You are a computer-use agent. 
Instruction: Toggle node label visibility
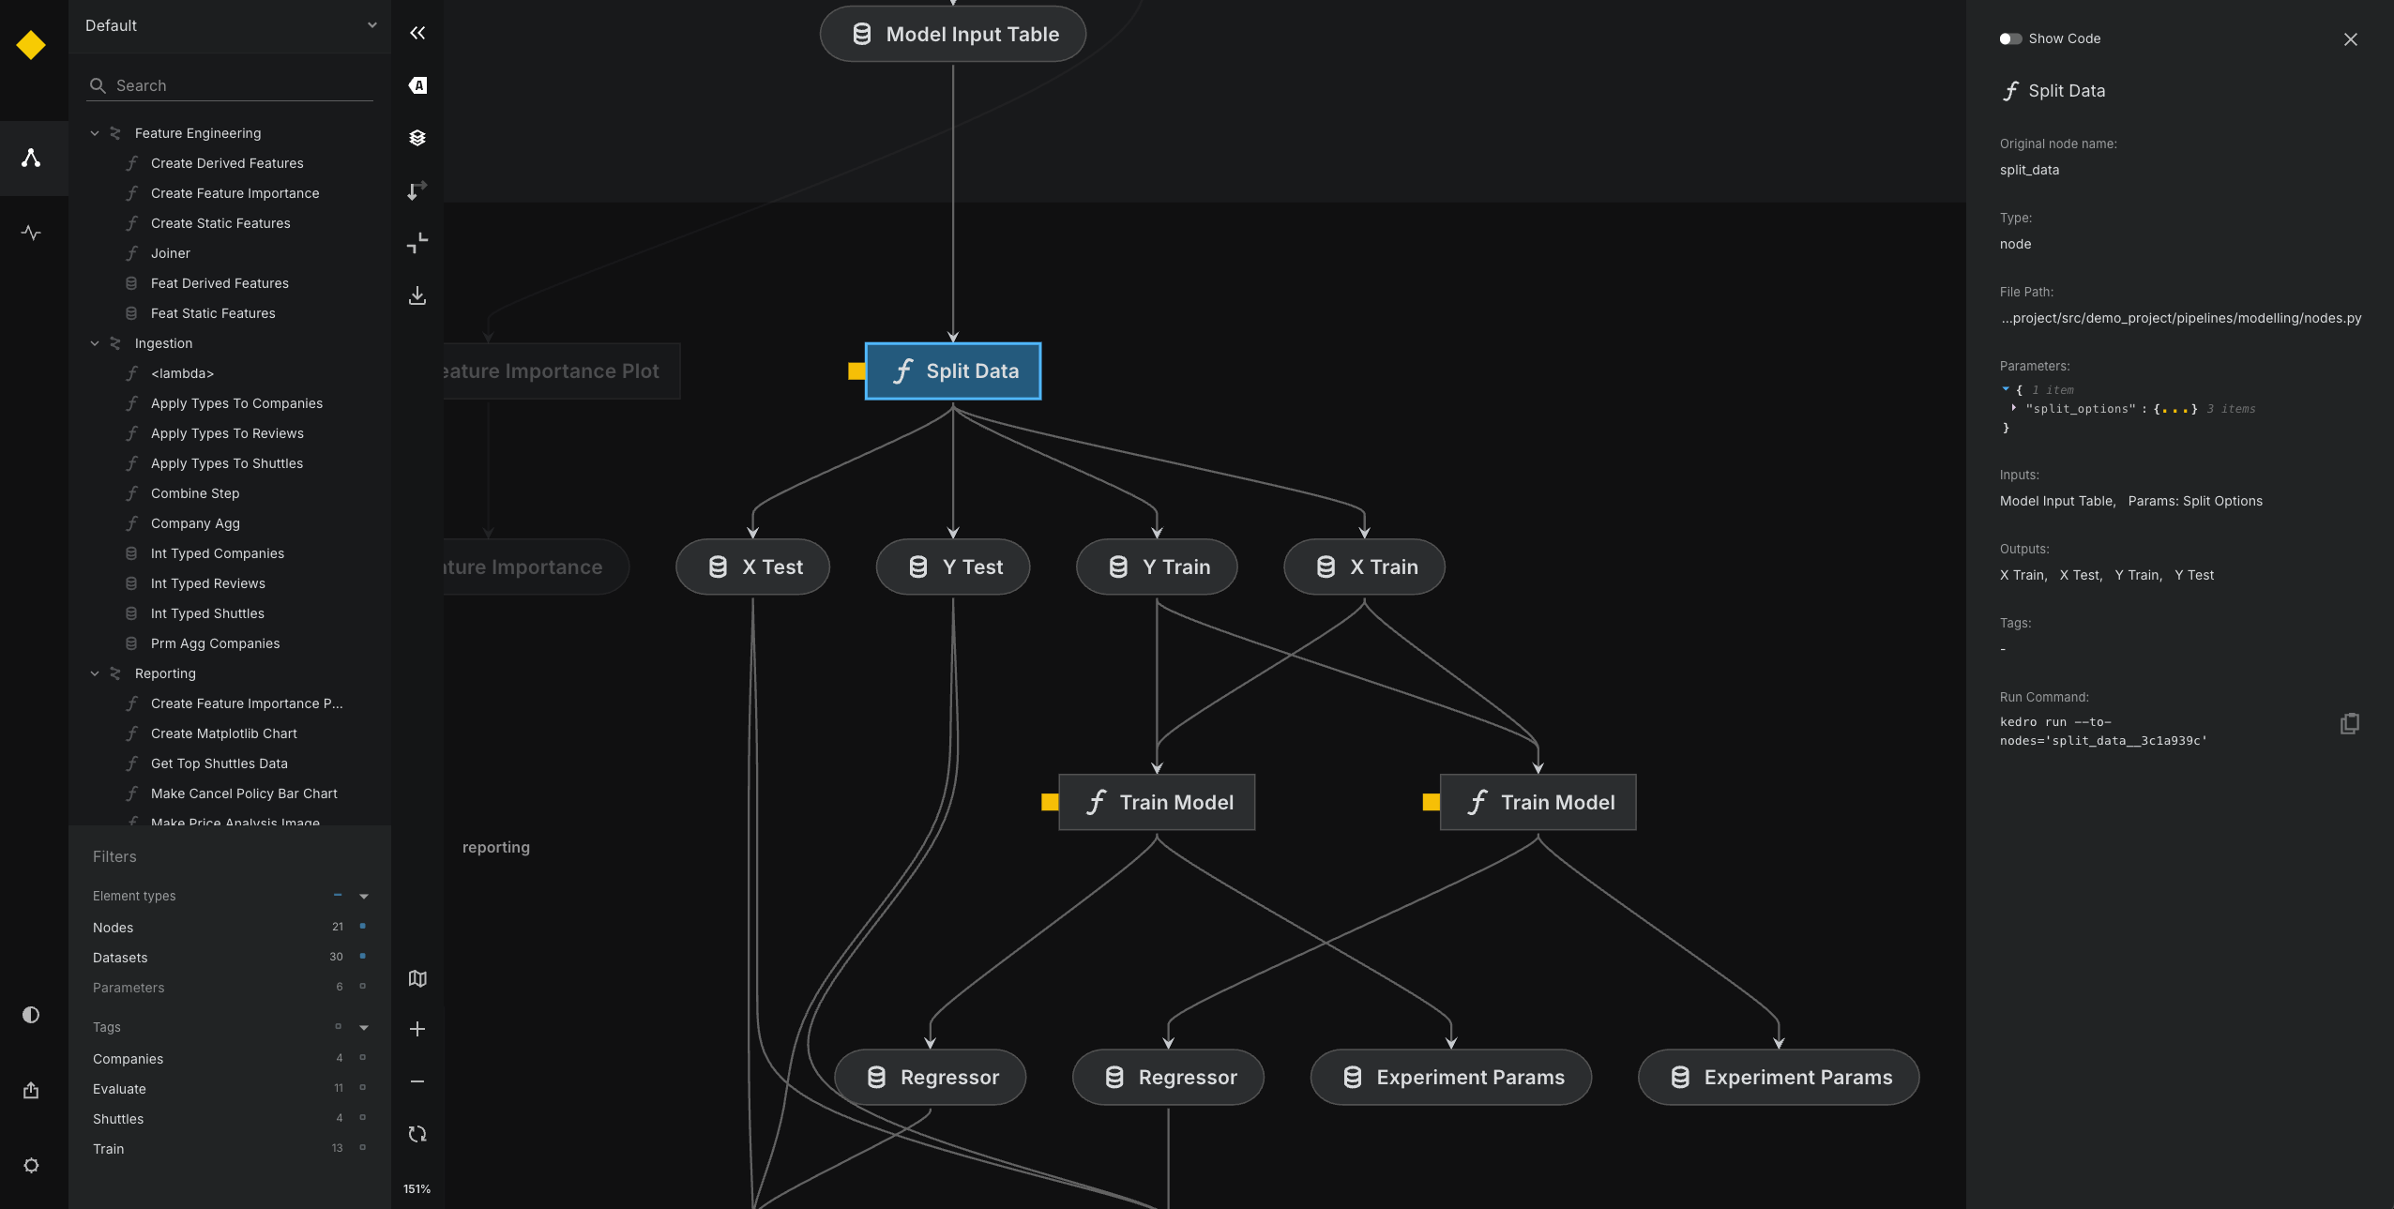click(x=417, y=85)
